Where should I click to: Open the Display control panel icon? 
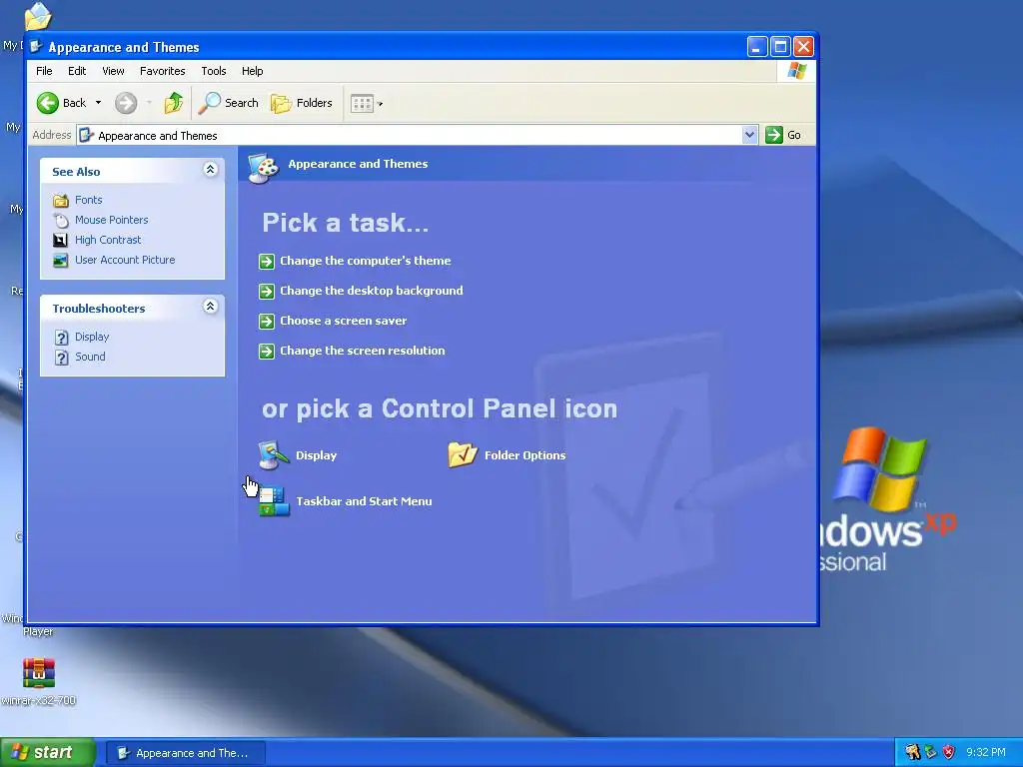[274, 455]
